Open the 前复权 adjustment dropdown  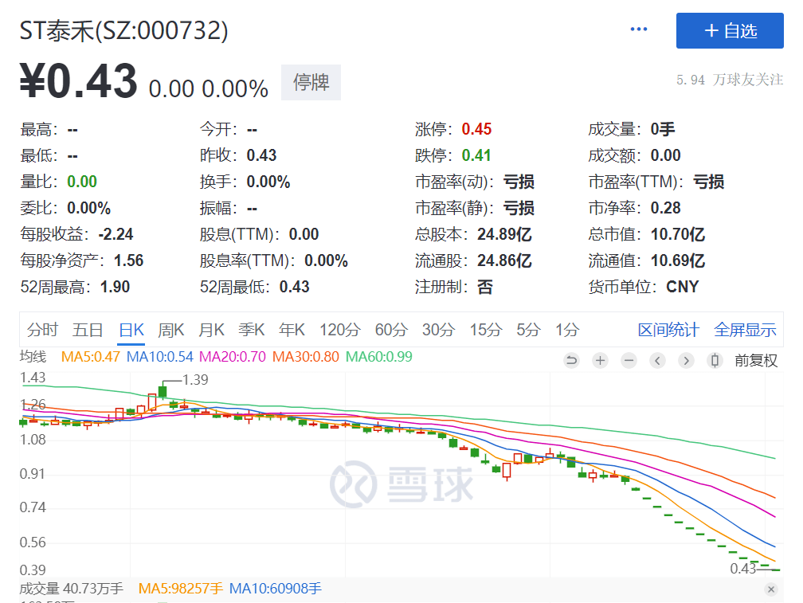click(x=756, y=360)
